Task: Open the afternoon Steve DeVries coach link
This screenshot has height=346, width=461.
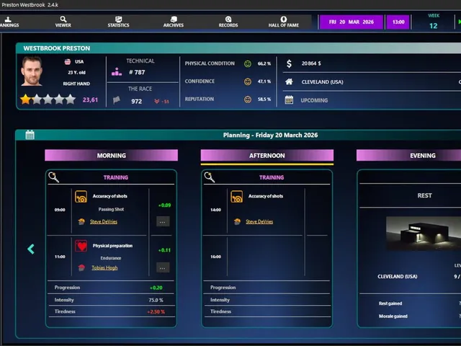Action: tap(259, 221)
